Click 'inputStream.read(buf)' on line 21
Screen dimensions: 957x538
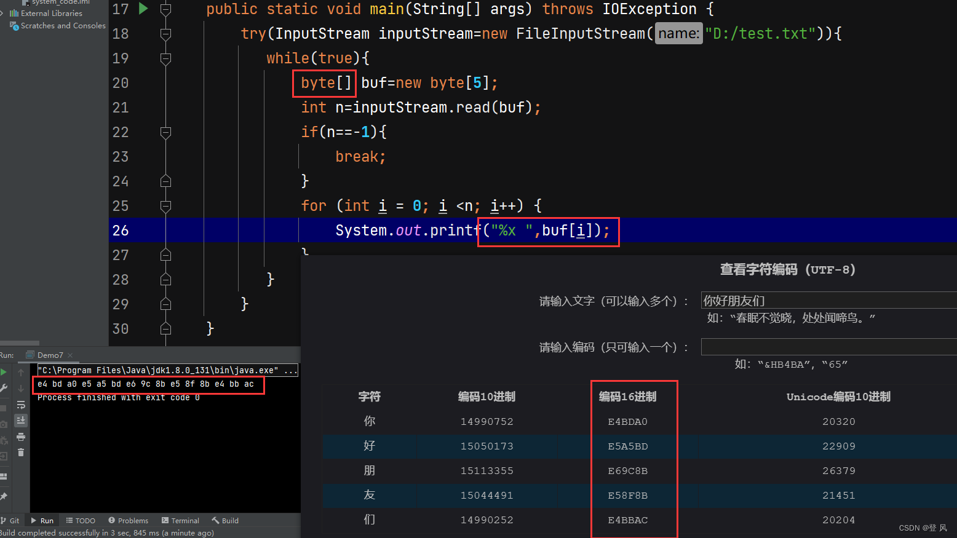443,108
